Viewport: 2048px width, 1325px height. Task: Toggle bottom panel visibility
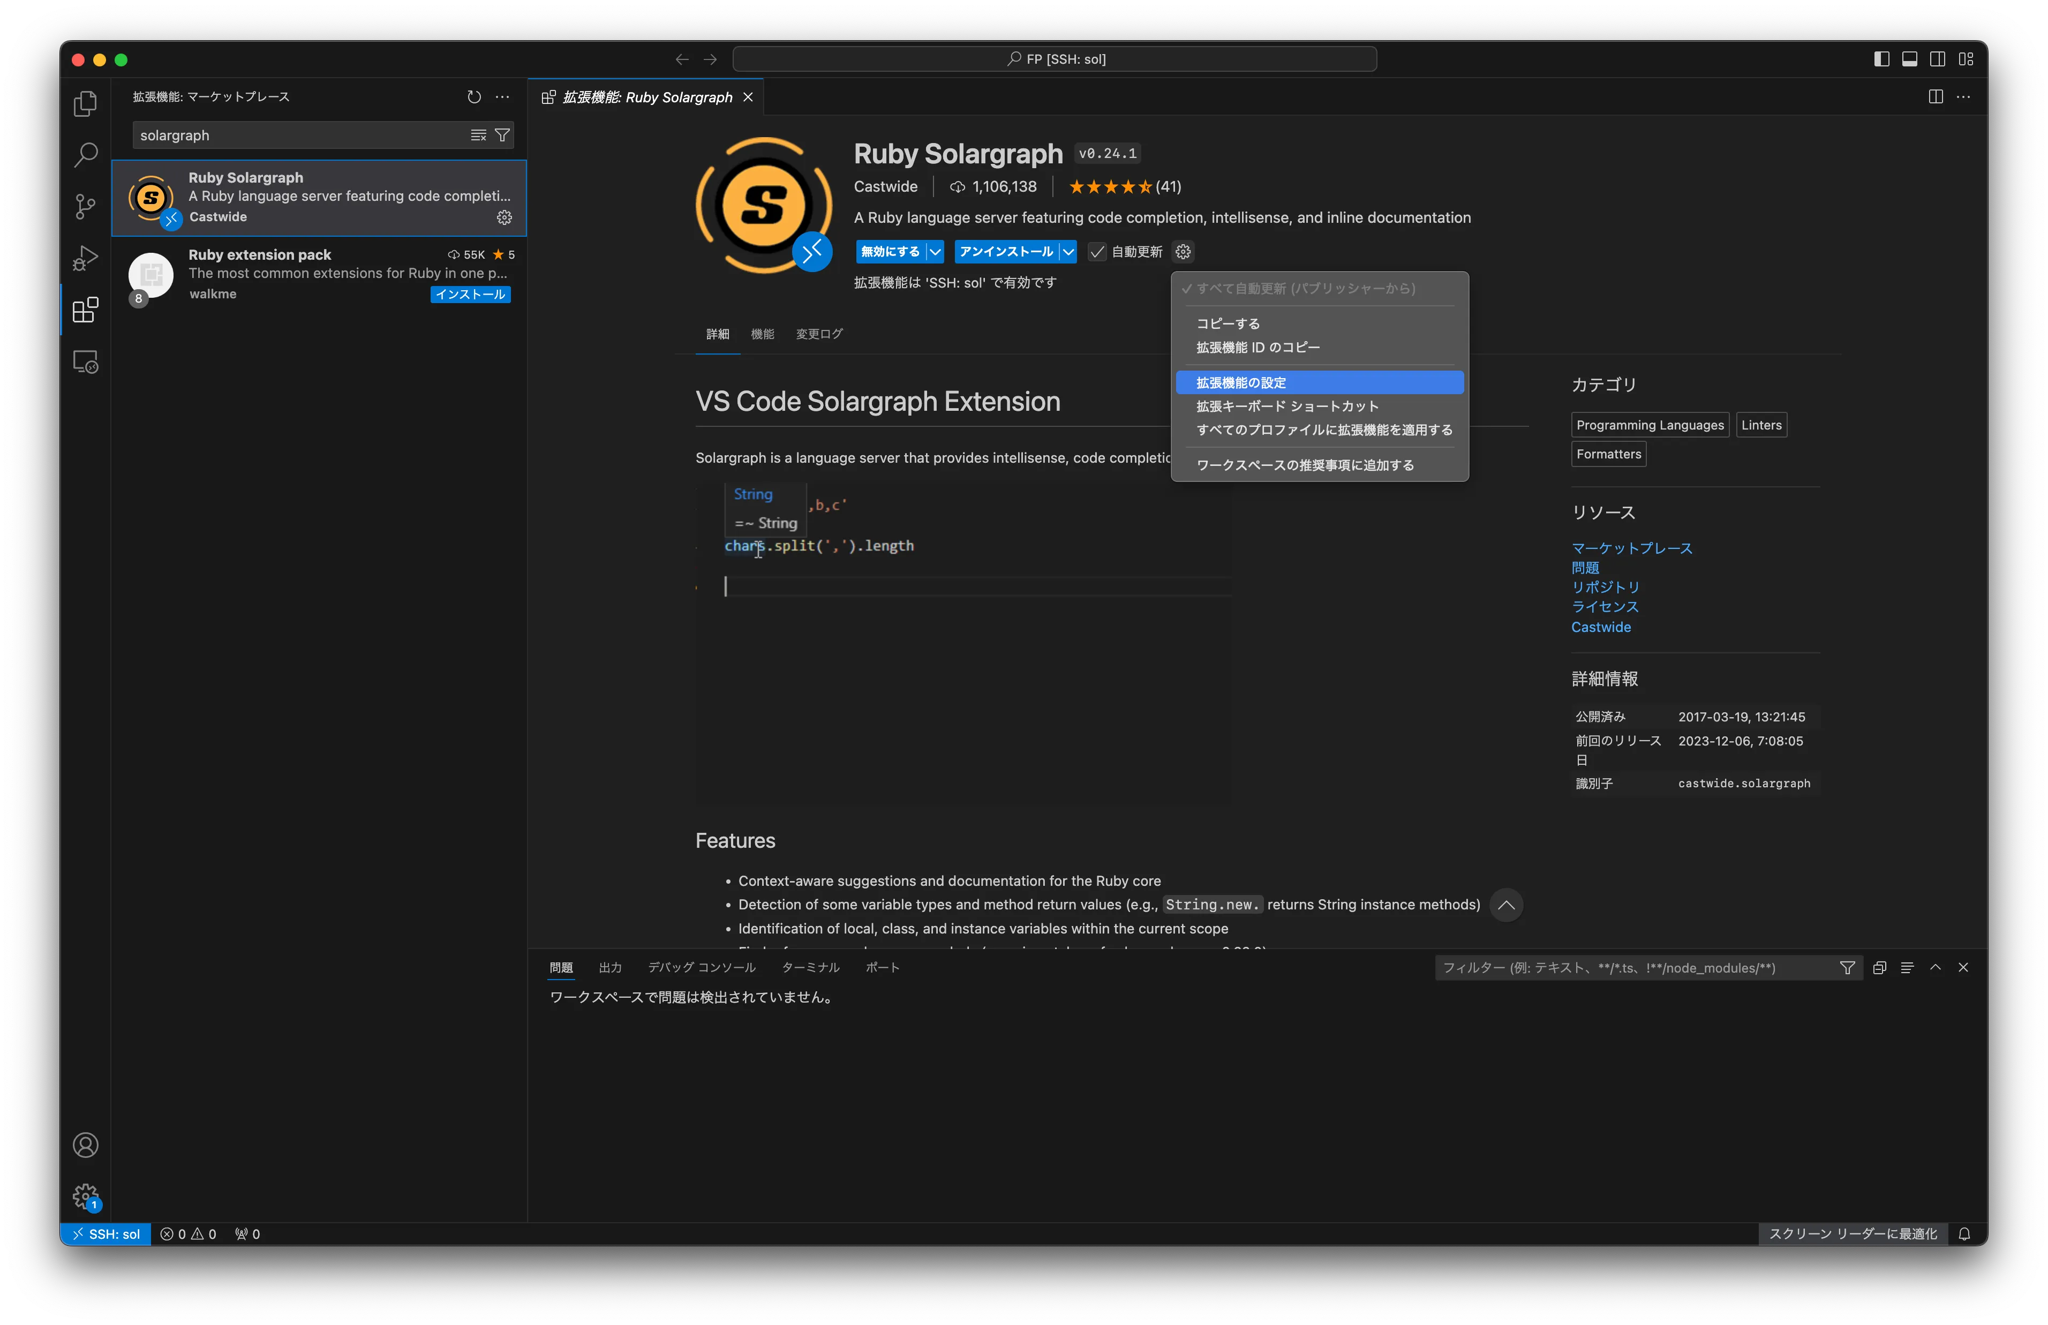coord(1909,58)
